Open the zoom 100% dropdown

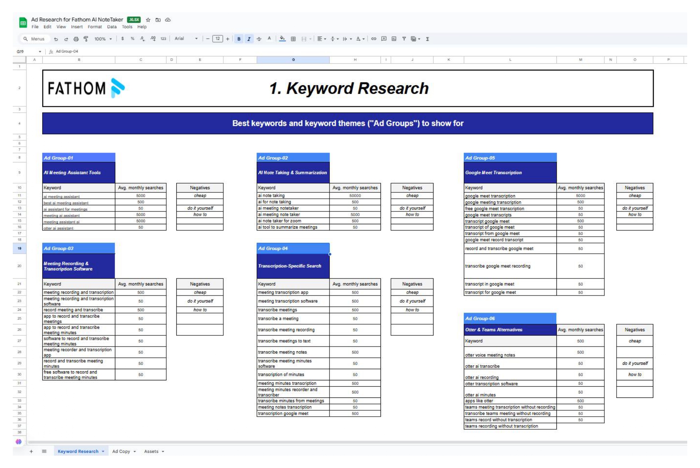tap(103, 39)
